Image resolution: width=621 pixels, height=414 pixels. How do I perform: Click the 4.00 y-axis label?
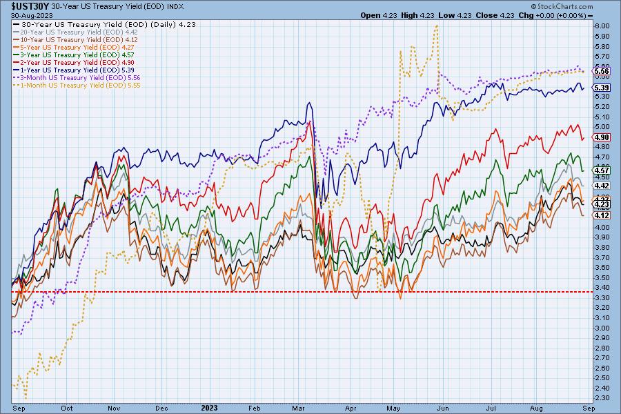(602, 228)
